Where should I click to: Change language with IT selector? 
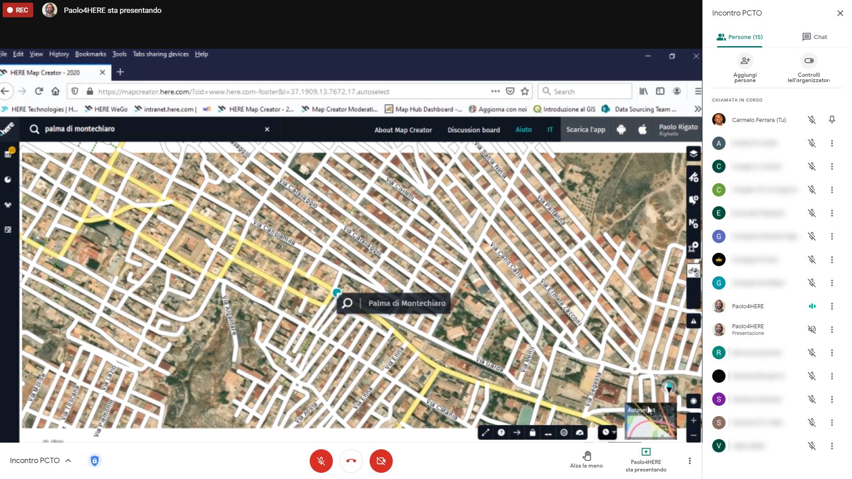550,130
